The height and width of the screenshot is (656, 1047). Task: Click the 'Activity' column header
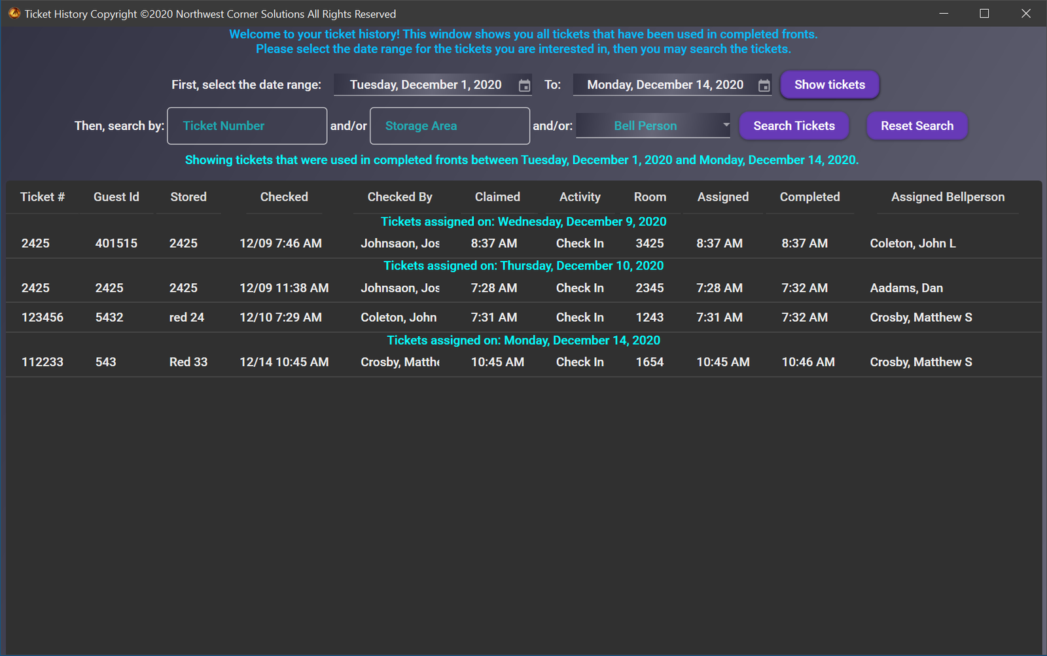click(579, 197)
